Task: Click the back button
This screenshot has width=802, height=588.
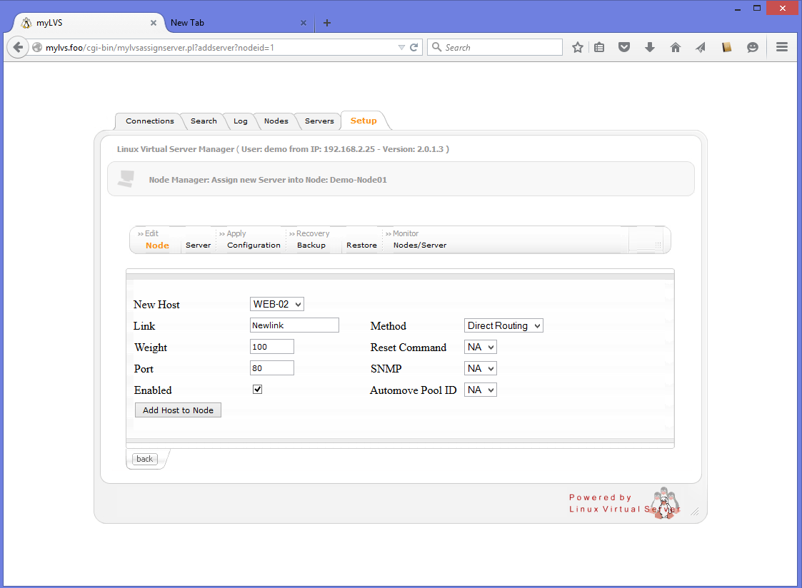Action: (145, 459)
